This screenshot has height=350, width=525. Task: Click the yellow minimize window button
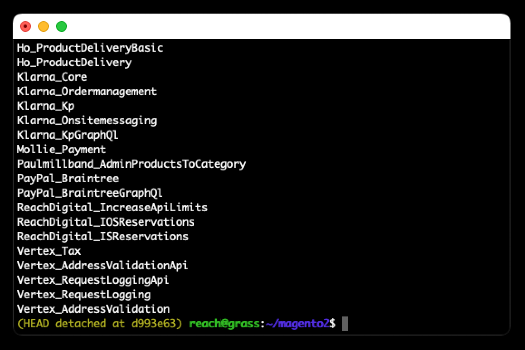pyautogui.click(x=44, y=26)
